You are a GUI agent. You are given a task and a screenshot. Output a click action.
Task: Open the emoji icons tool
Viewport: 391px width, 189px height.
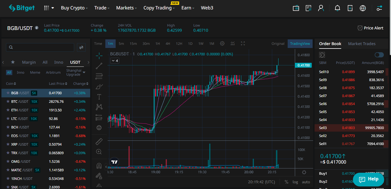[99, 127]
